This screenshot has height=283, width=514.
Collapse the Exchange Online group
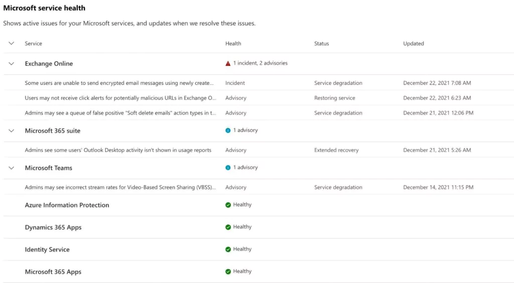click(x=12, y=64)
